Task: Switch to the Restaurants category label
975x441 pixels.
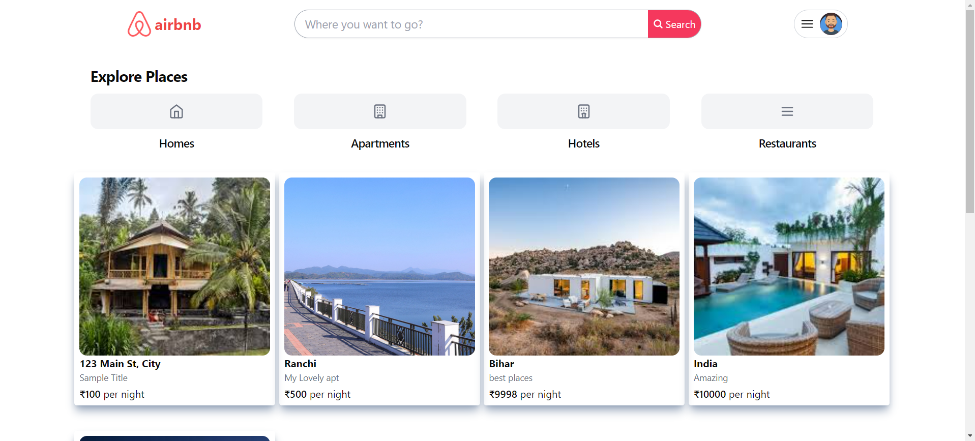Action: (x=787, y=143)
